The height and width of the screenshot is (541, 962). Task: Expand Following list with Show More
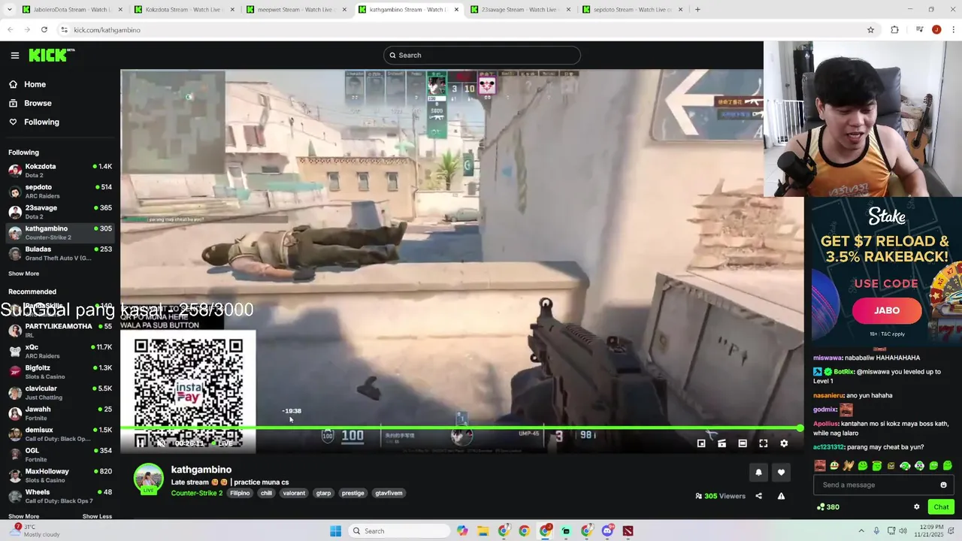[x=23, y=274]
